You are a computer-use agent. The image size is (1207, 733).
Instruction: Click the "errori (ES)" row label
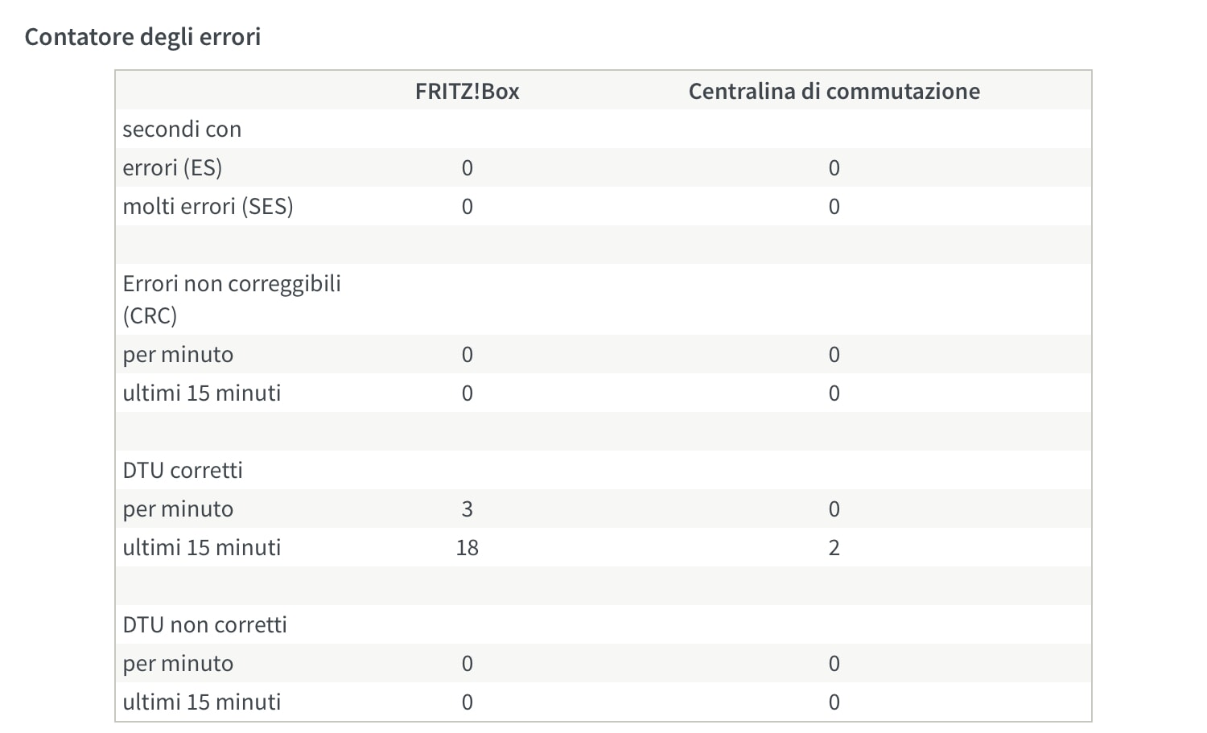[172, 168]
